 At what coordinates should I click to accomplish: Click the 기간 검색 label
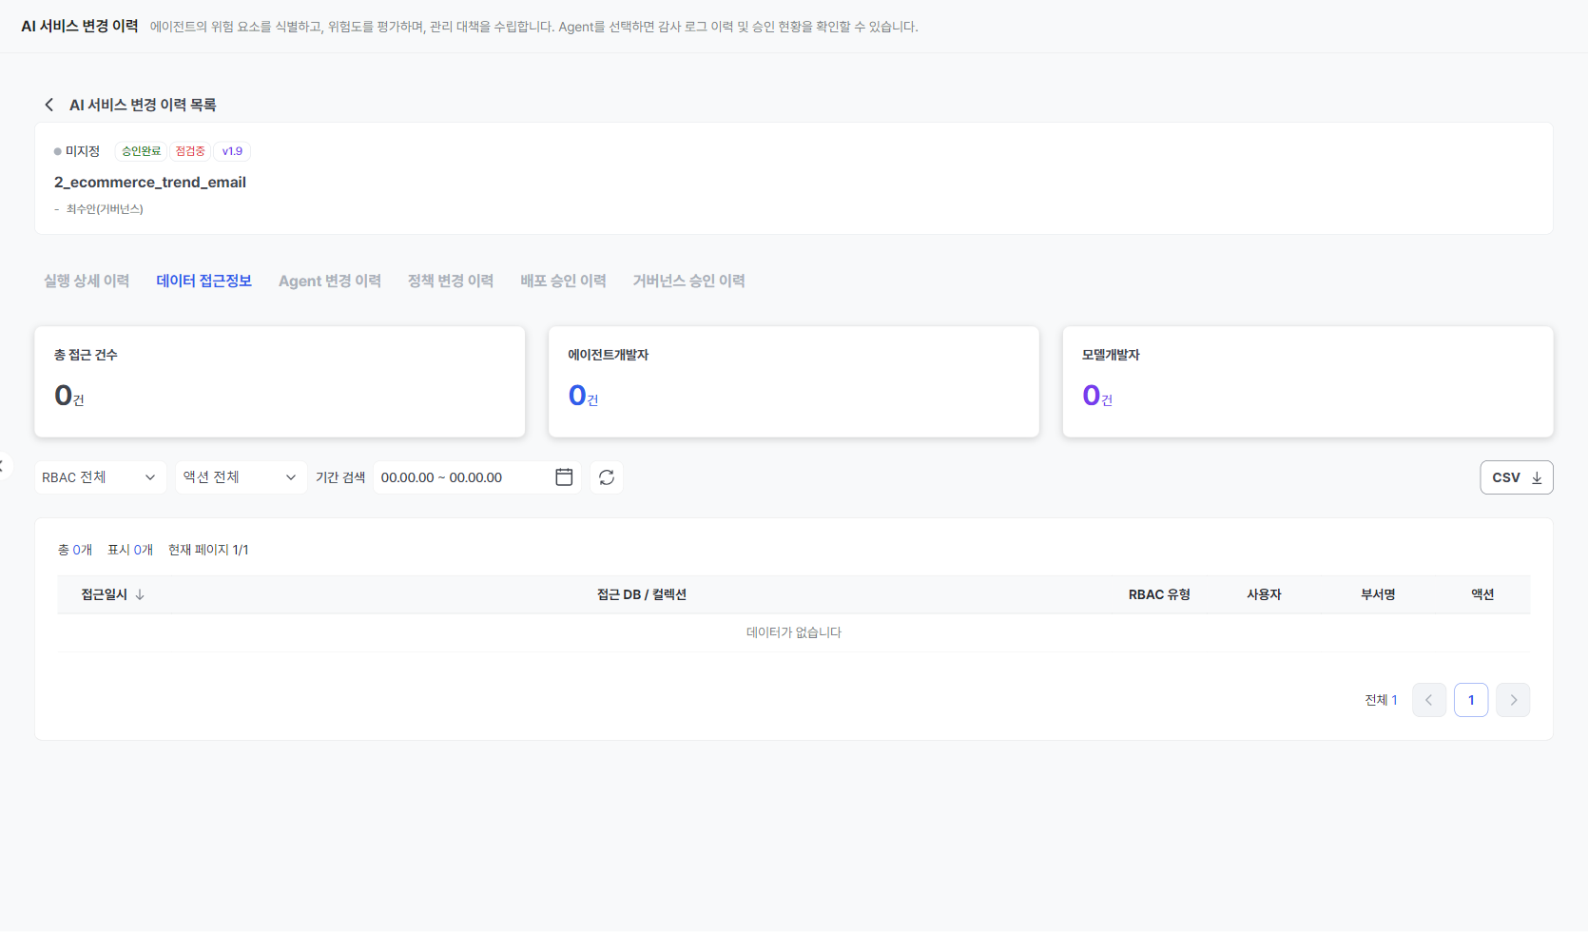[340, 477]
